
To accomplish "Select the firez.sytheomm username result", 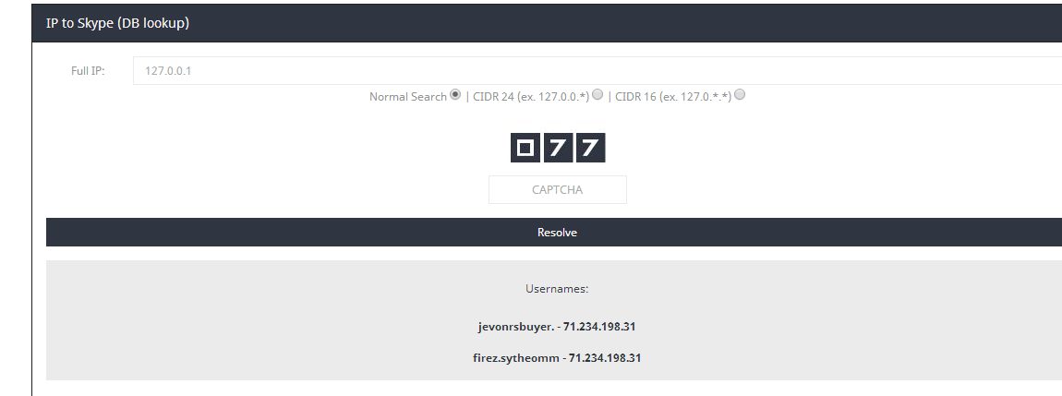I will tap(516, 357).
